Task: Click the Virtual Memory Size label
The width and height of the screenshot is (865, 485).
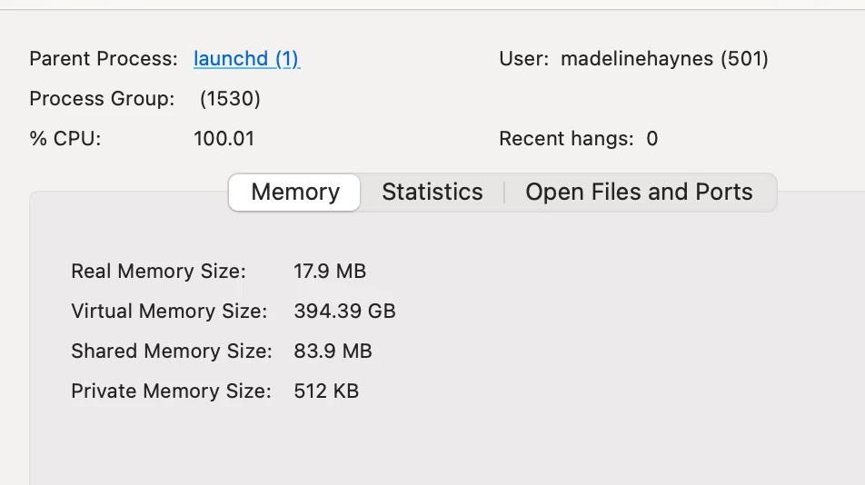Action: click(x=169, y=312)
